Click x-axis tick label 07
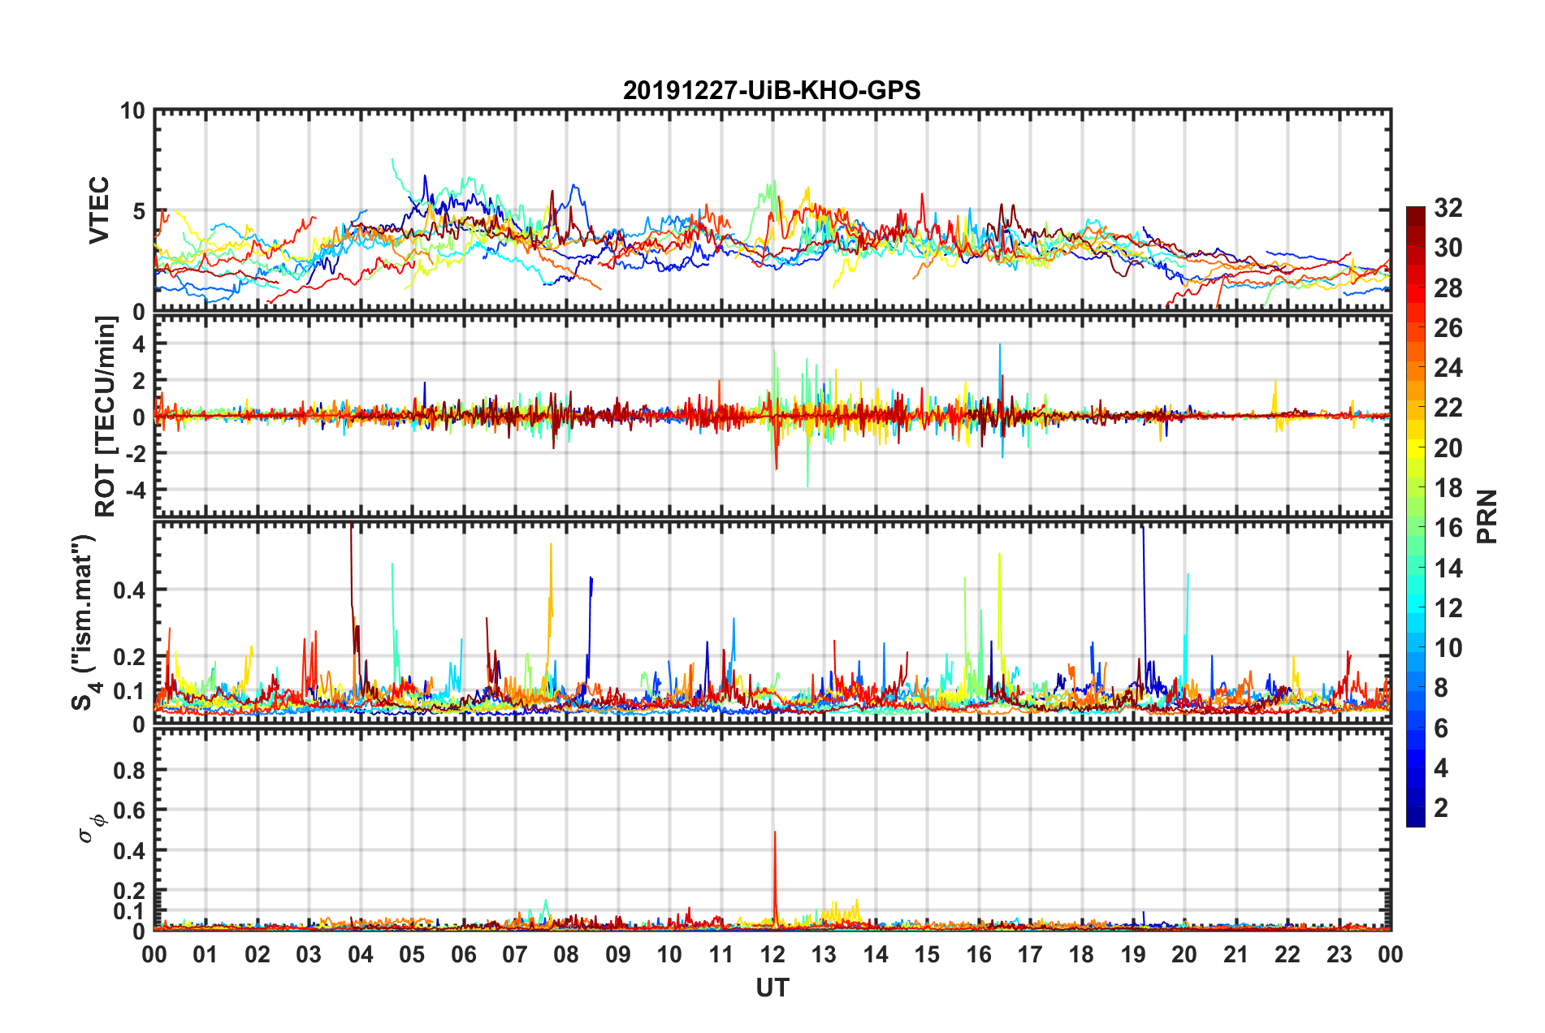1545x1033 pixels. tap(515, 954)
